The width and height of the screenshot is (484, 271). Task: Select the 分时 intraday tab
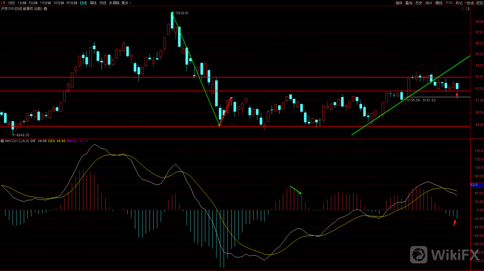pyautogui.click(x=11, y=3)
